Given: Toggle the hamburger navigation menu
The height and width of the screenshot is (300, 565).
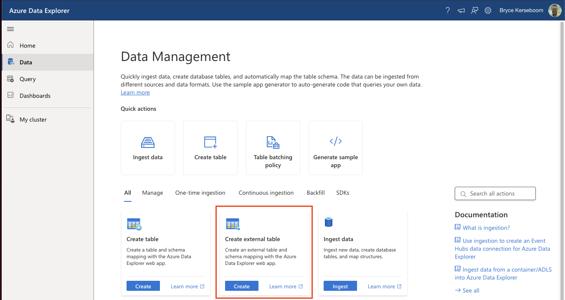Looking at the screenshot, I should point(11,29).
